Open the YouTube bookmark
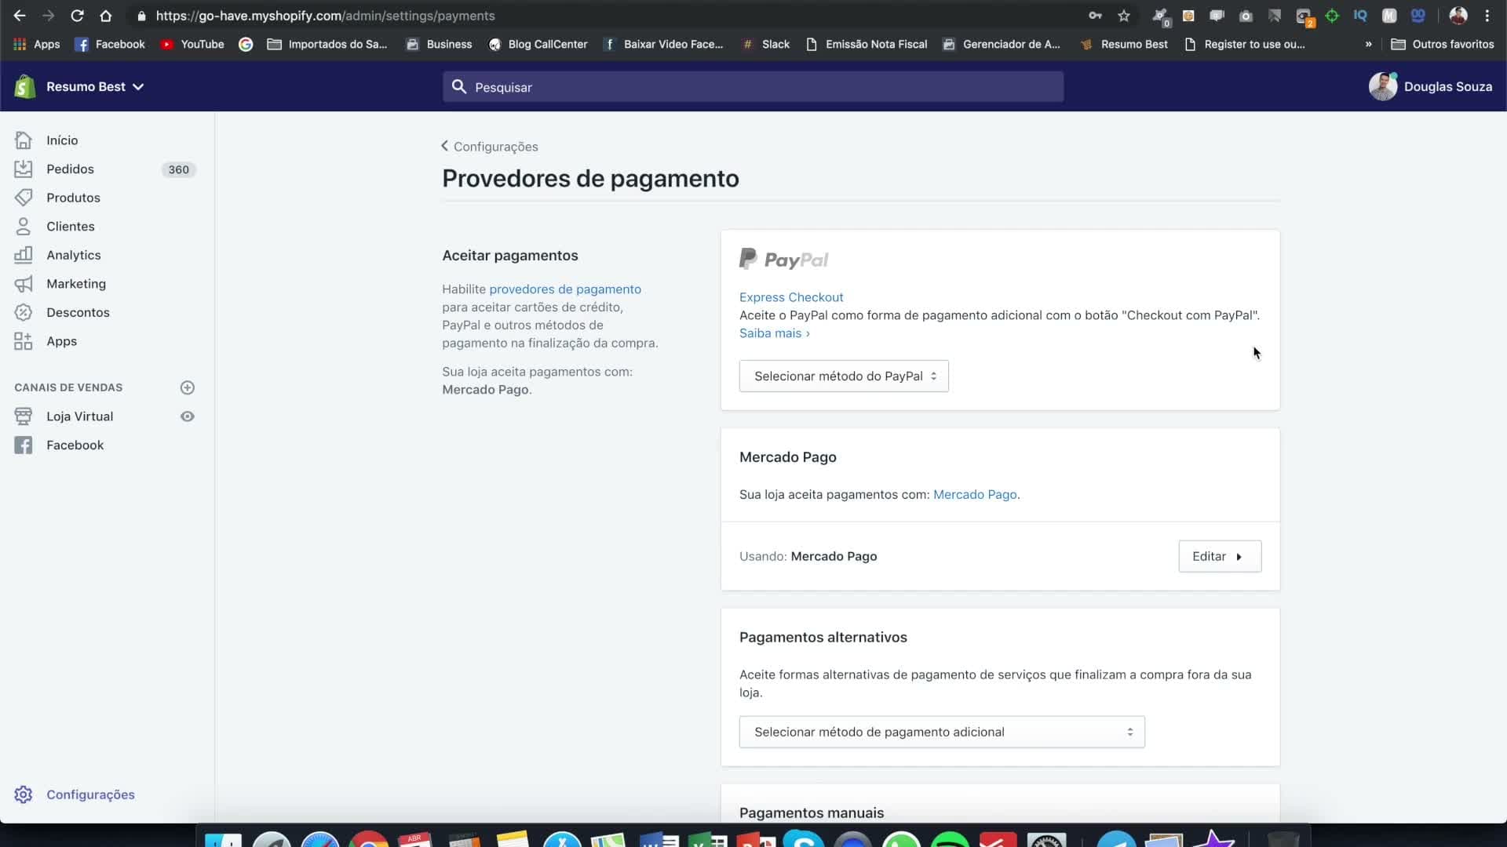This screenshot has width=1507, height=847. tap(192, 44)
